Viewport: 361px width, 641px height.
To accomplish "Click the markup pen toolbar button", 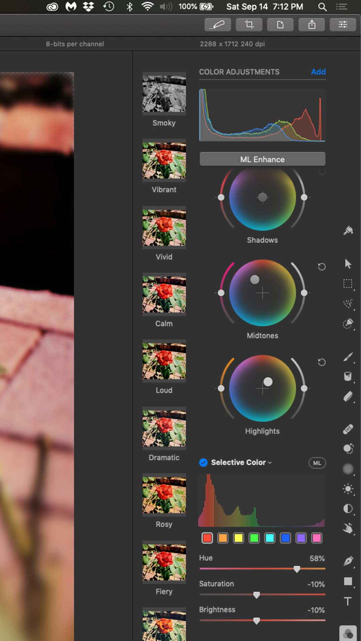I will (218, 24).
